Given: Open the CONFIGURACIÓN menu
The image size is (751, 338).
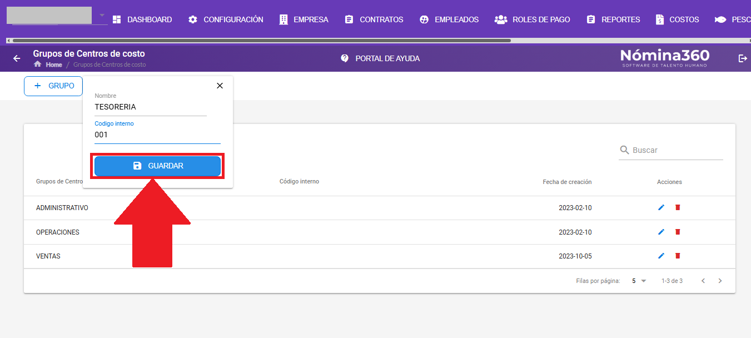Looking at the screenshot, I should click(x=225, y=19).
